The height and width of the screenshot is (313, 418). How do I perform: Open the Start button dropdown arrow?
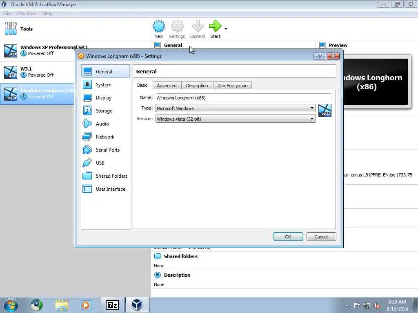[x=226, y=29]
